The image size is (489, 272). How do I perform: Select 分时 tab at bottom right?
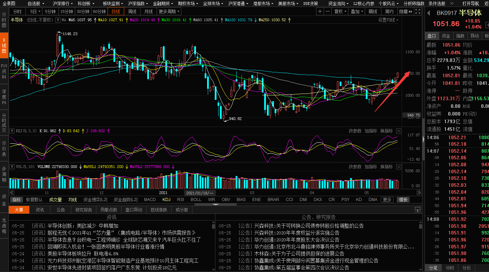(450, 268)
